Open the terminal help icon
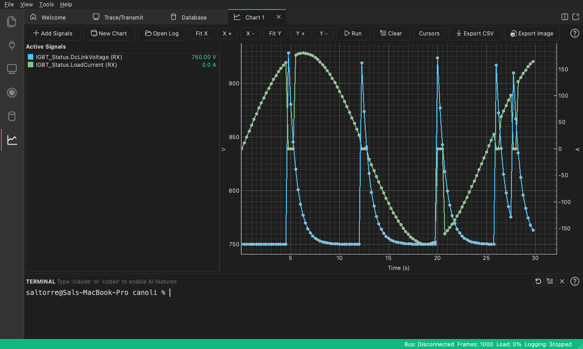The height and width of the screenshot is (349, 583). click(x=575, y=281)
